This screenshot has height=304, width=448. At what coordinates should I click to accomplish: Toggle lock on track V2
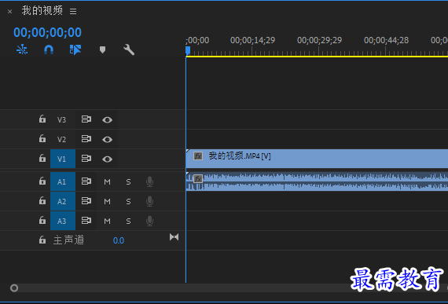point(42,138)
